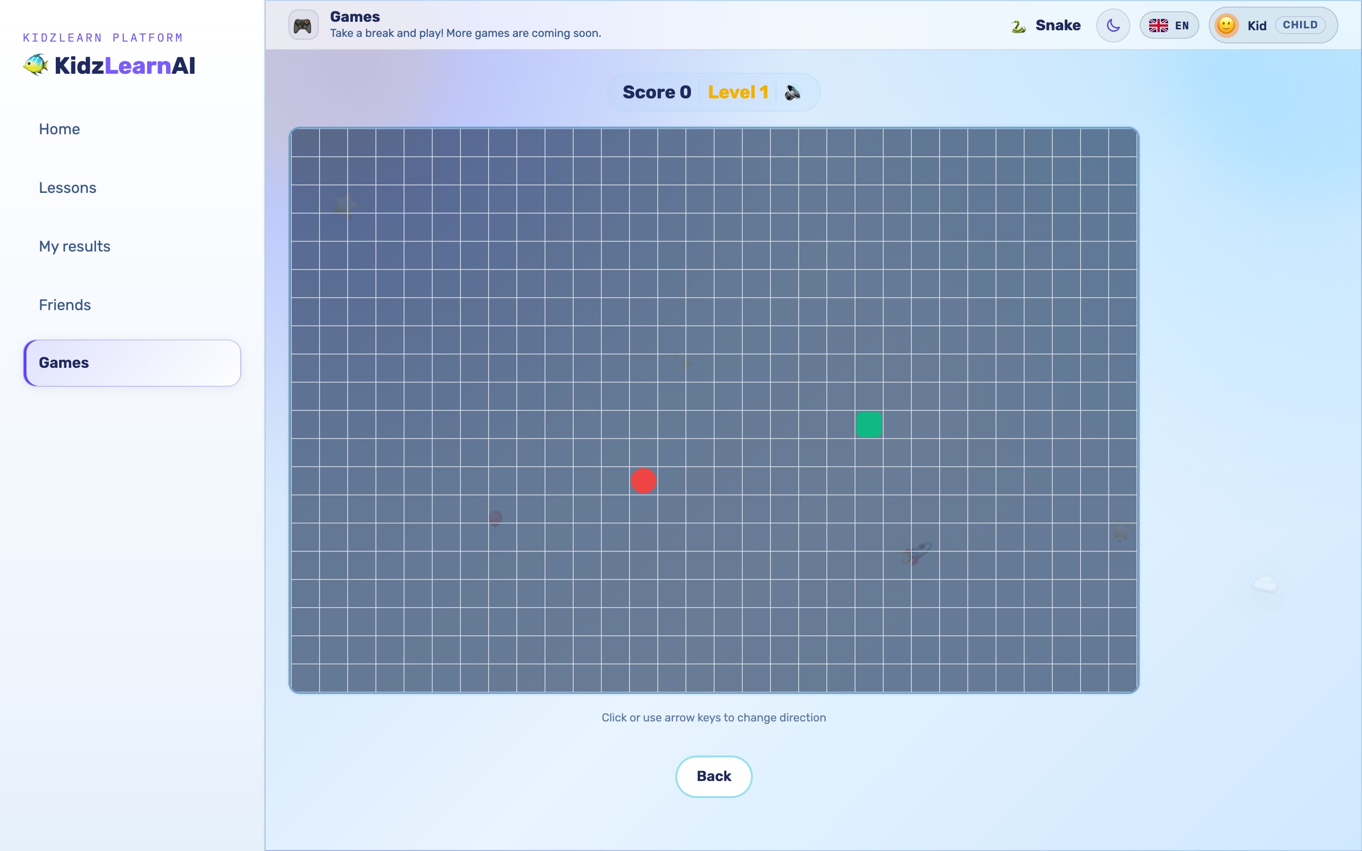1362x851 pixels.
Task: Click the CHILD role badge
Action: pos(1300,25)
